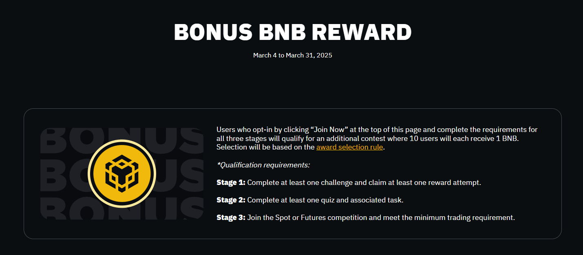Click "Selection will be based on the" text

click(x=266, y=147)
